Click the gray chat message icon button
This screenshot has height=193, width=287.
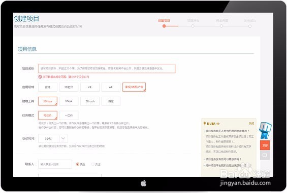[x=265, y=155]
